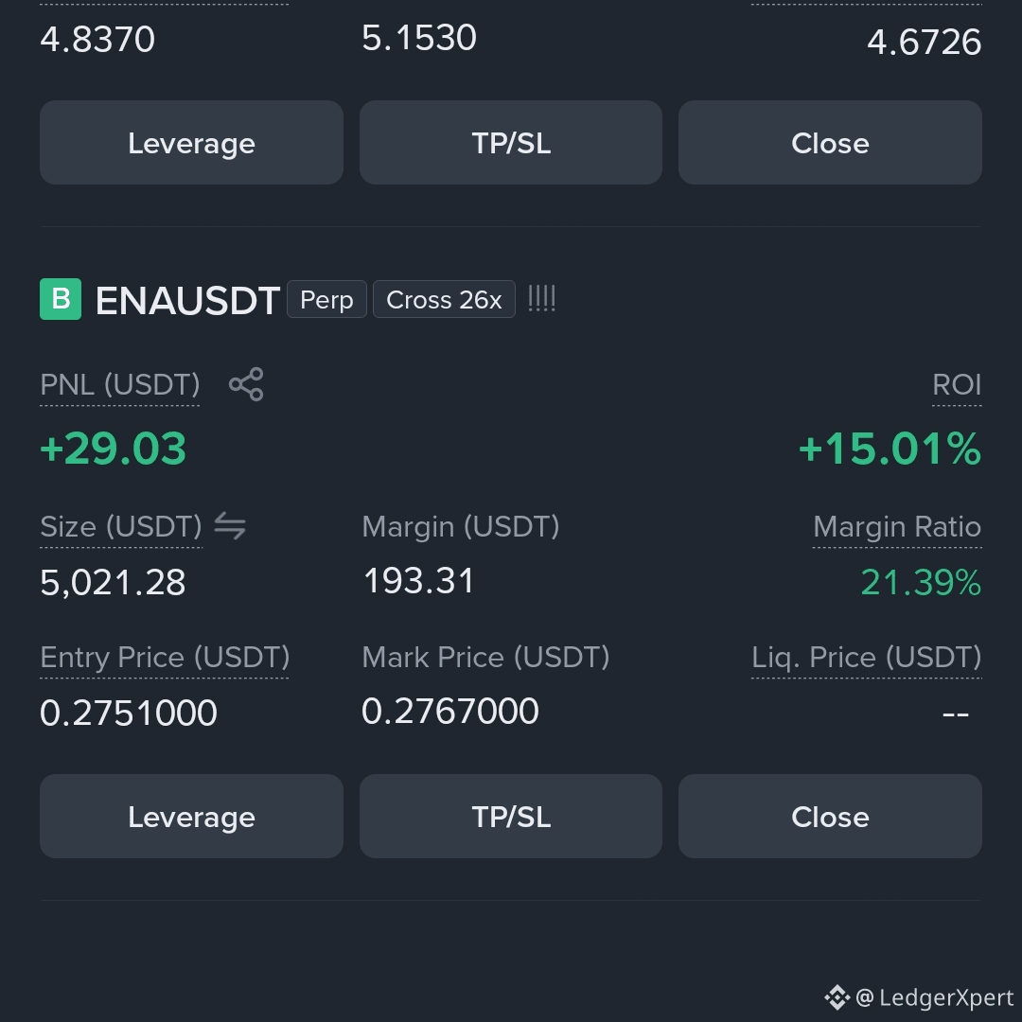Screen dimensions: 1022x1022
Task: Open Leverage for ENAUSDT position
Action: pos(191,816)
